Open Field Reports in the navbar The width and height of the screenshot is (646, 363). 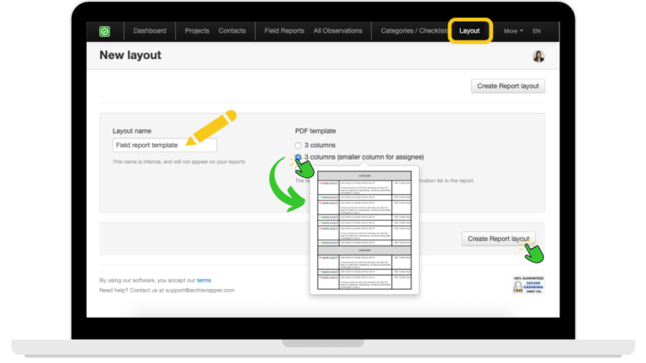[x=284, y=31]
